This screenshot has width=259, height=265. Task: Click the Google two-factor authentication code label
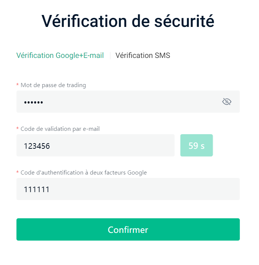(x=83, y=173)
